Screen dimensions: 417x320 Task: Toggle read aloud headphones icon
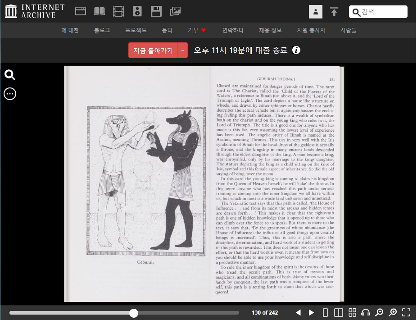[366, 312]
